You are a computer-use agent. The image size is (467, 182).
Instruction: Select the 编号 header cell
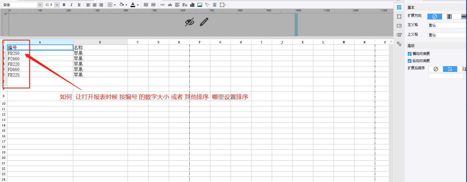pos(40,47)
